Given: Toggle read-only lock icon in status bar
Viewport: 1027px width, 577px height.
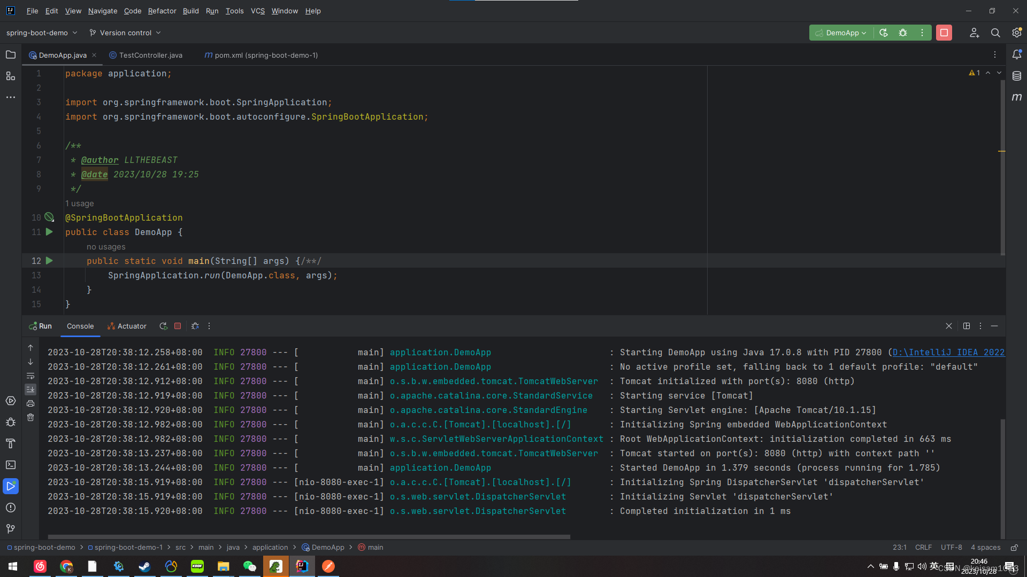Looking at the screenshot, I should (1014, 548).
